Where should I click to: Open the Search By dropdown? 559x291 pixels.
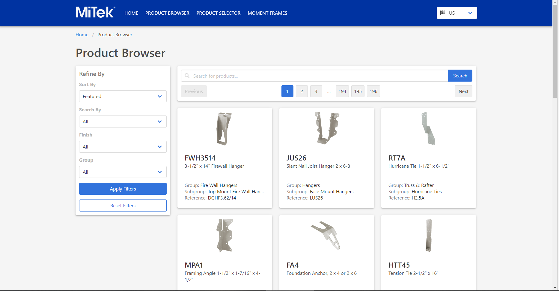(123, 121)
